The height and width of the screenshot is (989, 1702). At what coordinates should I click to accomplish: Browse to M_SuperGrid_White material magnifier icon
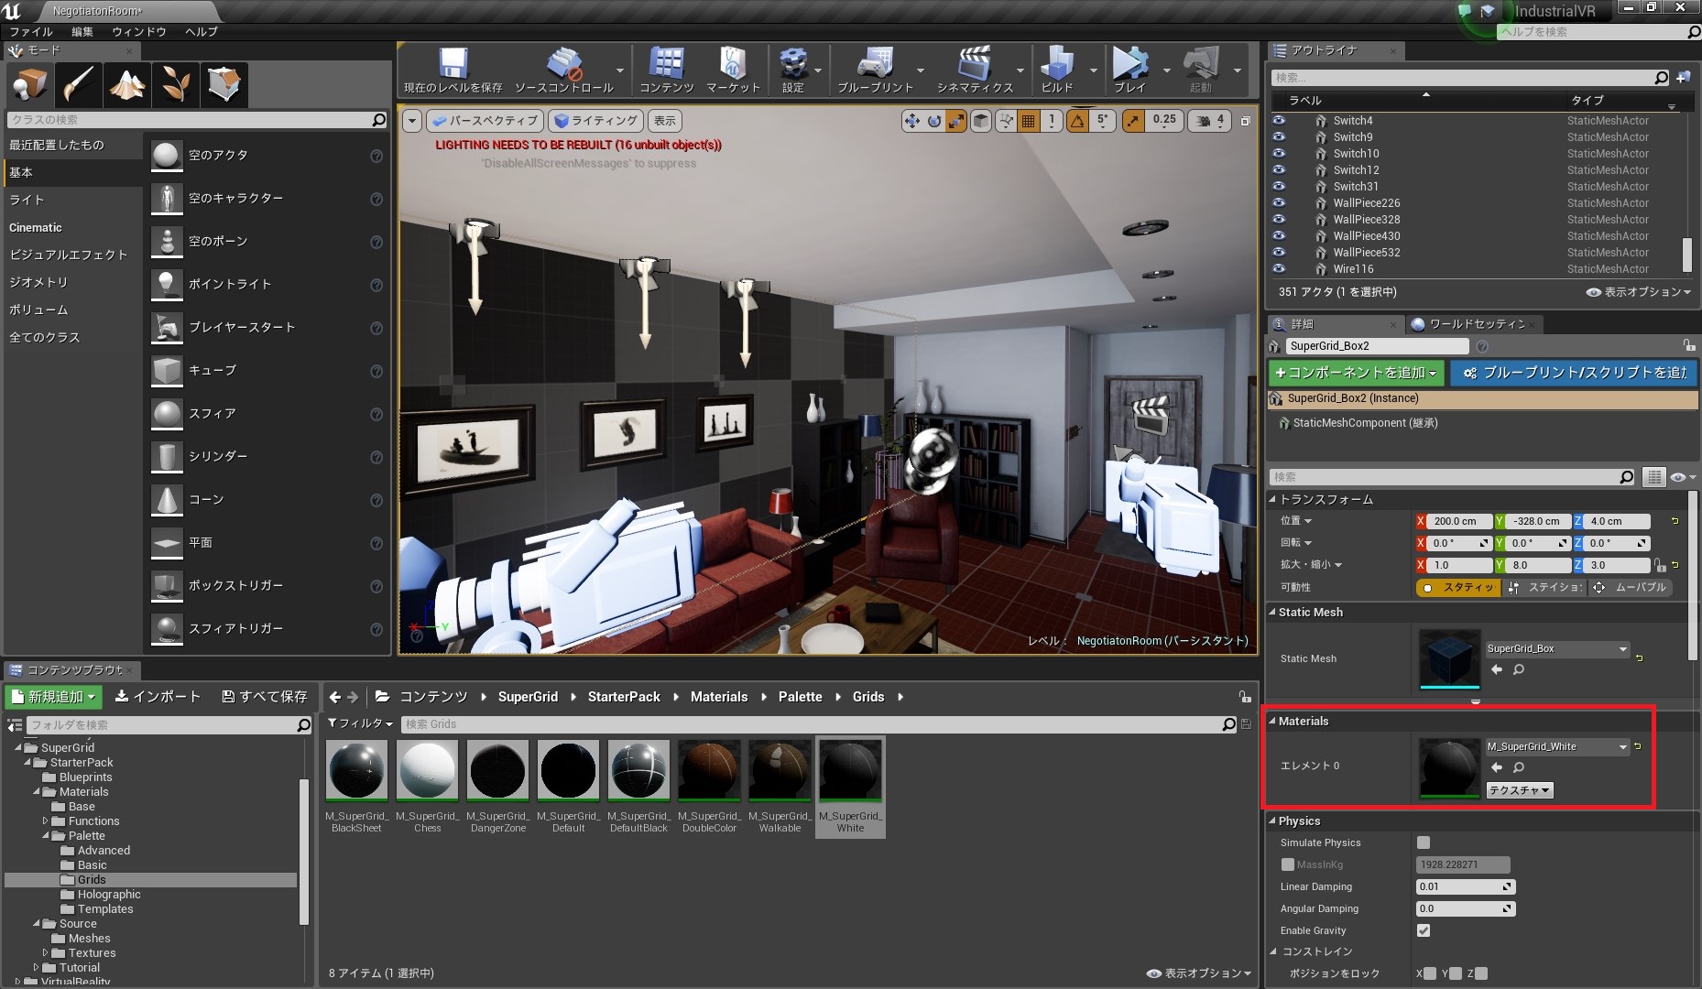click(1519, 767)
